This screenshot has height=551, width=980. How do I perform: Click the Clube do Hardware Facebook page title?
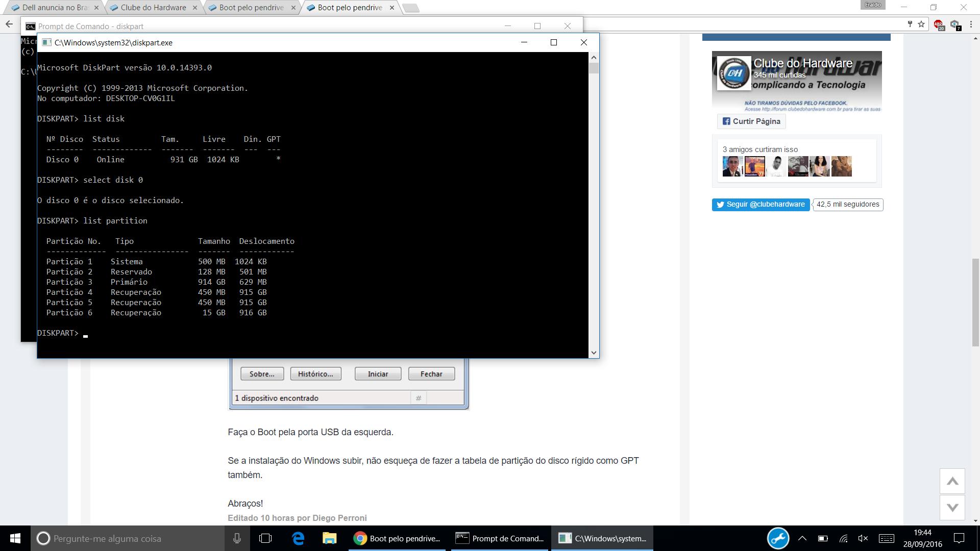tap(803, 63)
